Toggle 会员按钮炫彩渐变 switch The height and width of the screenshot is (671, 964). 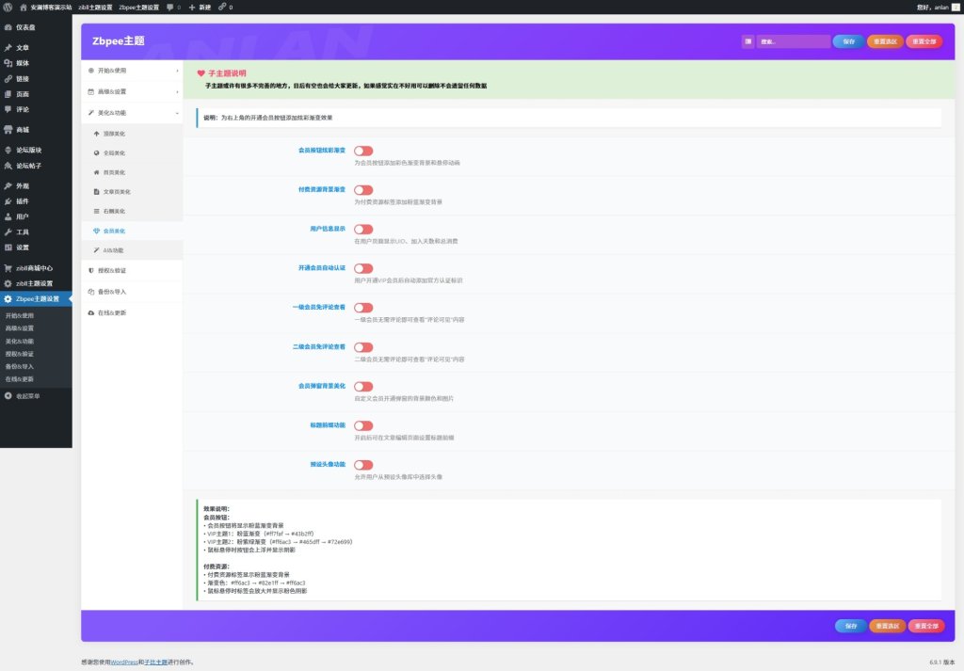(x=363, y=151)
